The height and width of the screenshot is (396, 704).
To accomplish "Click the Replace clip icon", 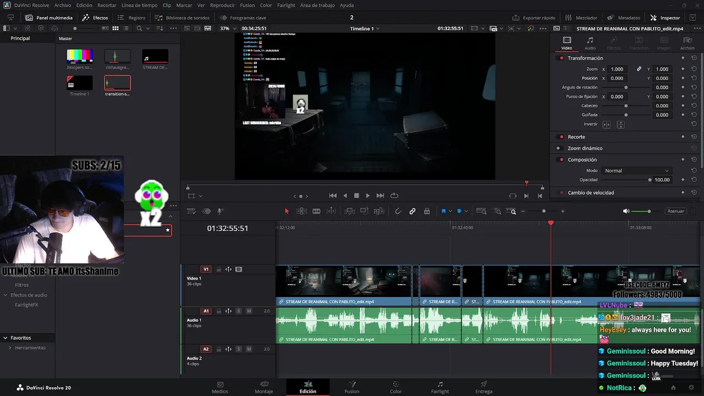I will click(379, 211).
